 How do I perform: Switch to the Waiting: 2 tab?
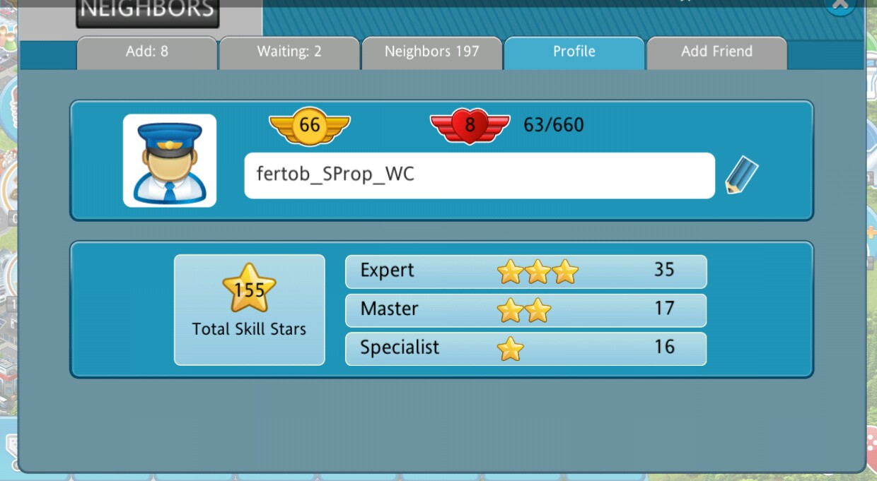click(x=289, y=52)
